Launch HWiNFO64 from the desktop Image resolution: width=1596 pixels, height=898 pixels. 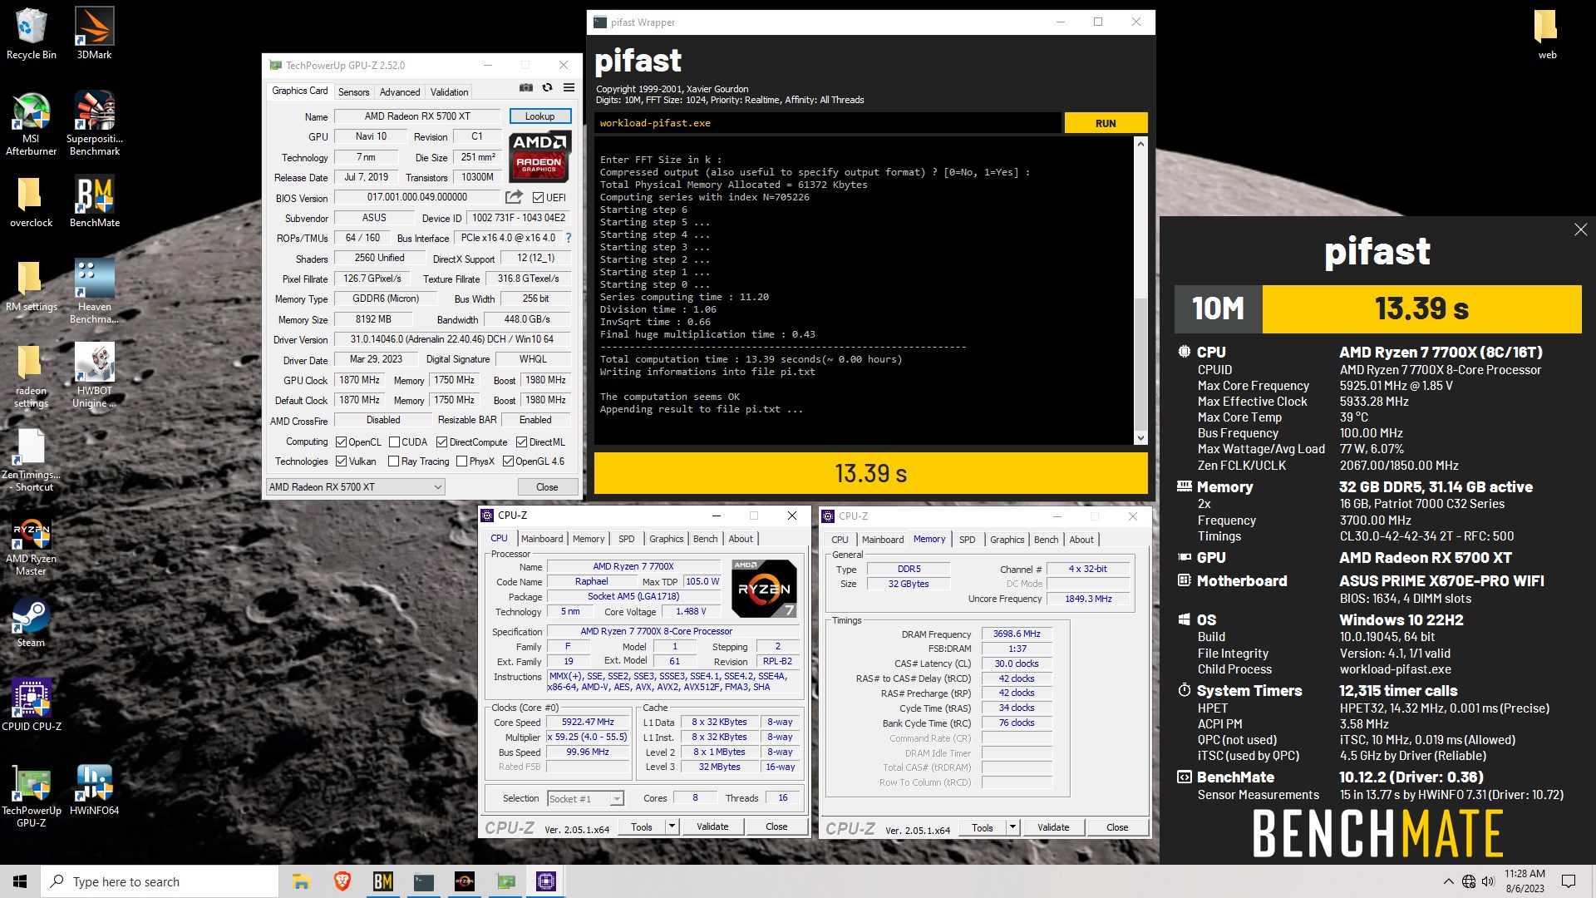tap(94, 790)
